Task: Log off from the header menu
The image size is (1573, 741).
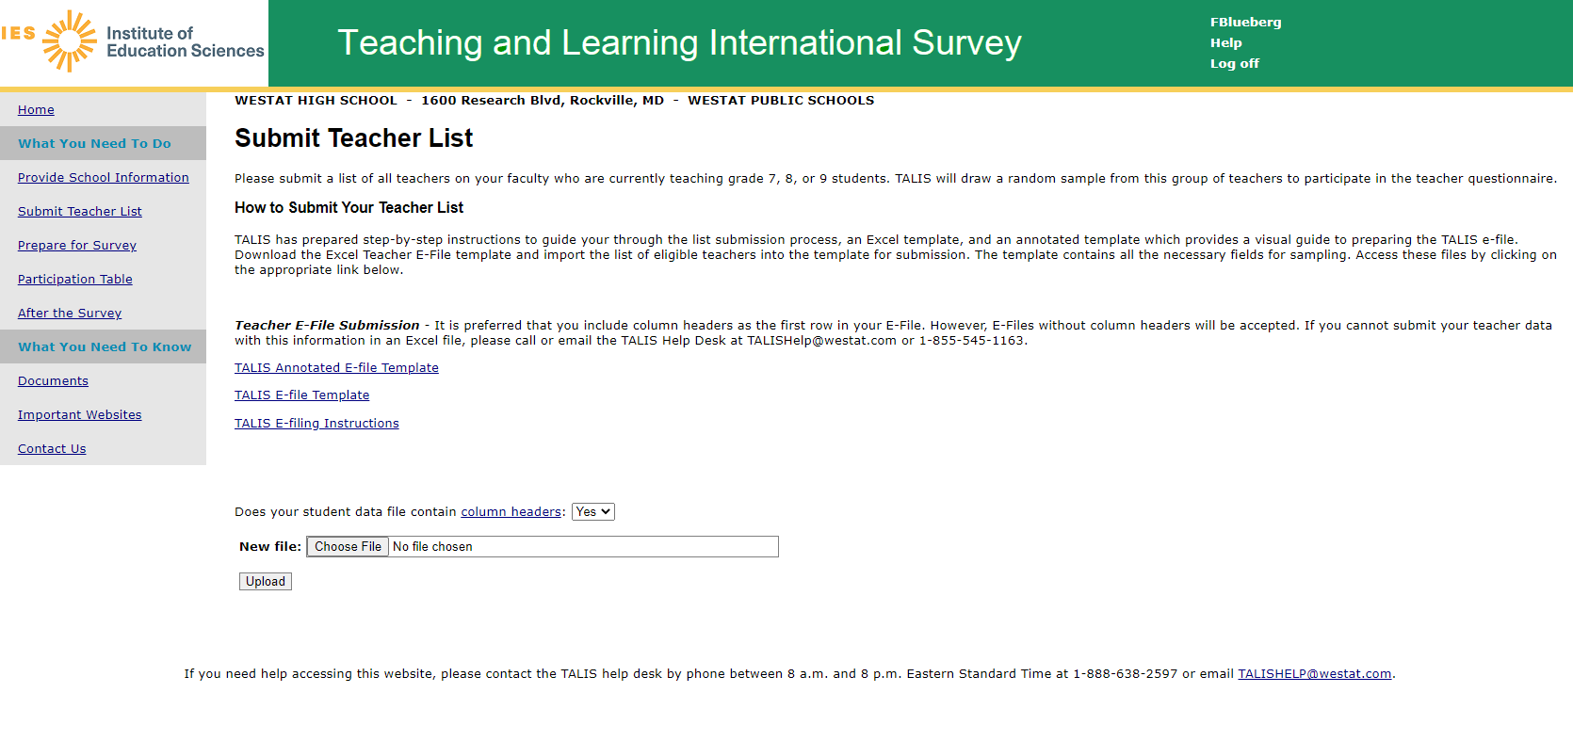Action: tap(1234, 64)
